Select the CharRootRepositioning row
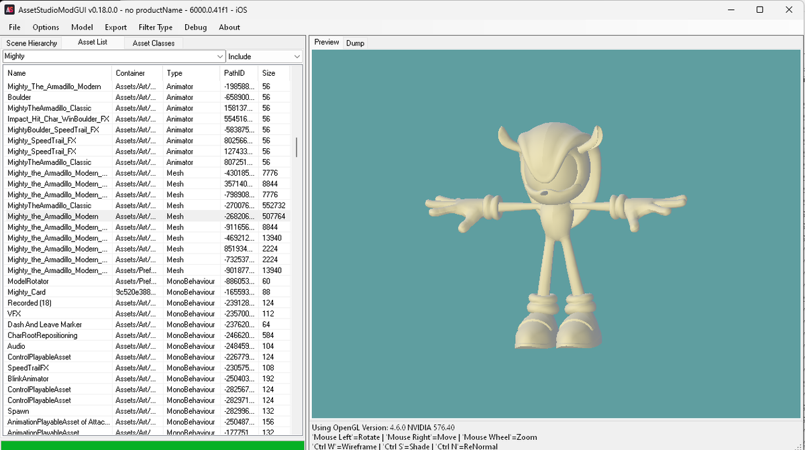805x450 pixels. tap(147, 335)
